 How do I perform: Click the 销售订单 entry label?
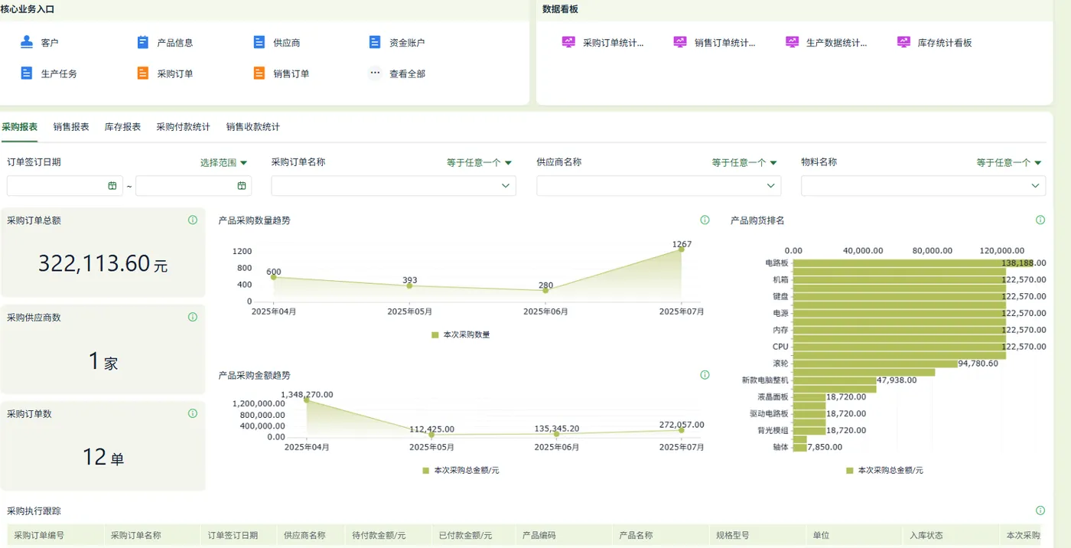click(291, 74)
